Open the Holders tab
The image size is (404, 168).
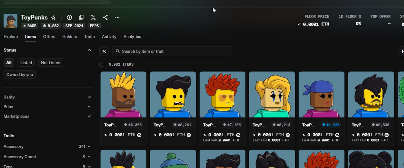70,37
